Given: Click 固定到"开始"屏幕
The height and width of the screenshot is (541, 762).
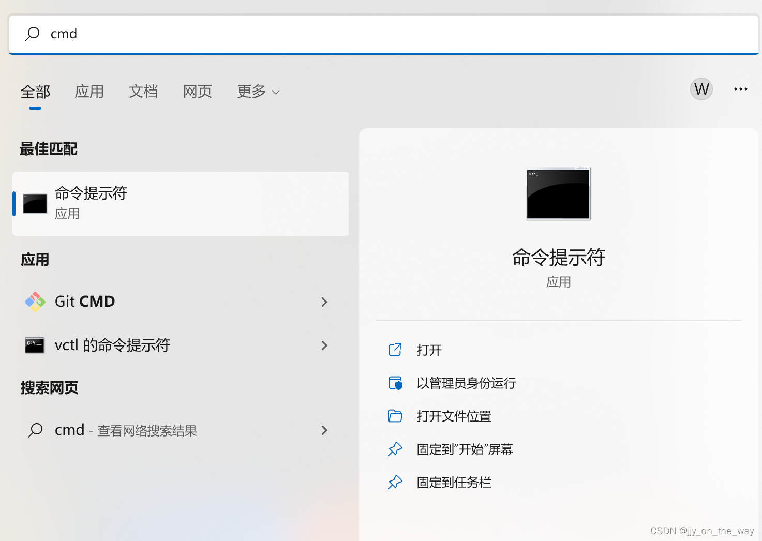Looking at the screenshot, I should point(465,449).
